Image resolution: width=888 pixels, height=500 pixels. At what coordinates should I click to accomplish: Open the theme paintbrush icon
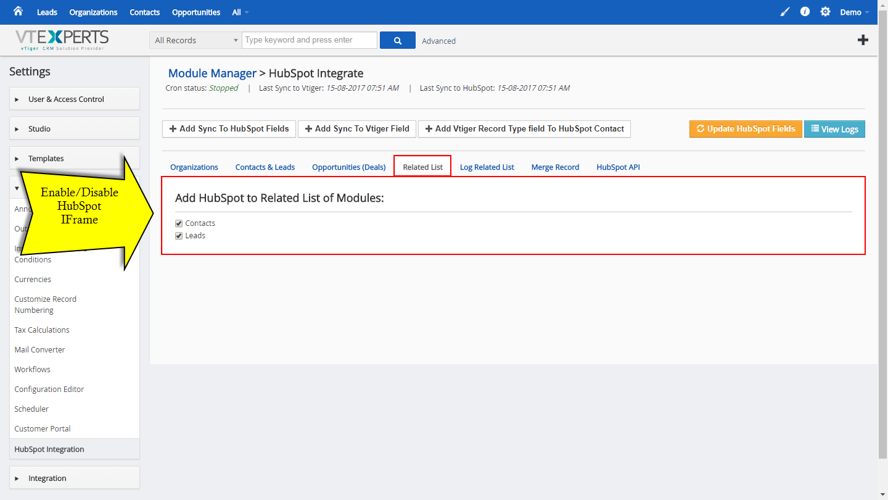coord(784,12)
